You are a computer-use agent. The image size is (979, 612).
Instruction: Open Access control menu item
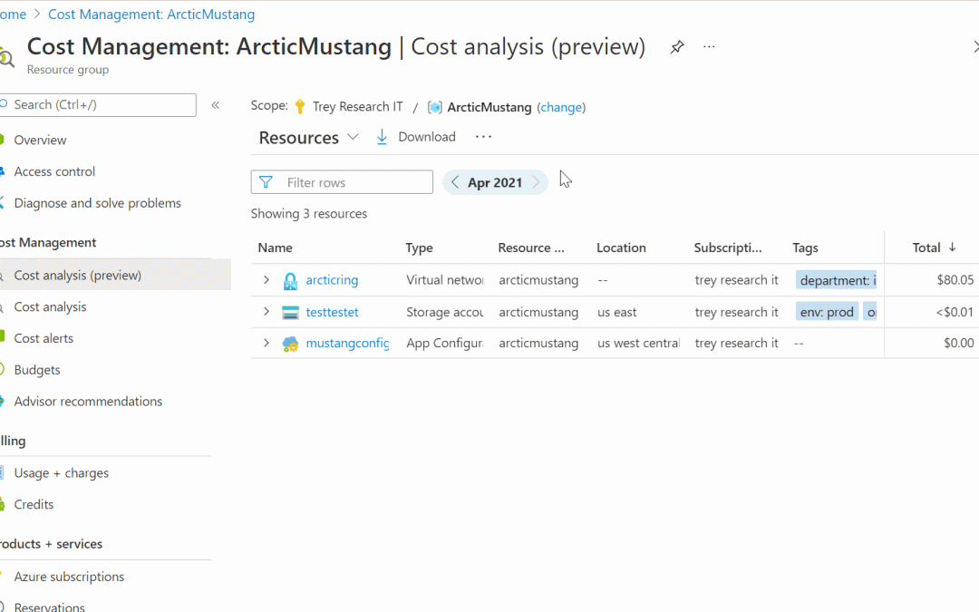tap(54, 171)
